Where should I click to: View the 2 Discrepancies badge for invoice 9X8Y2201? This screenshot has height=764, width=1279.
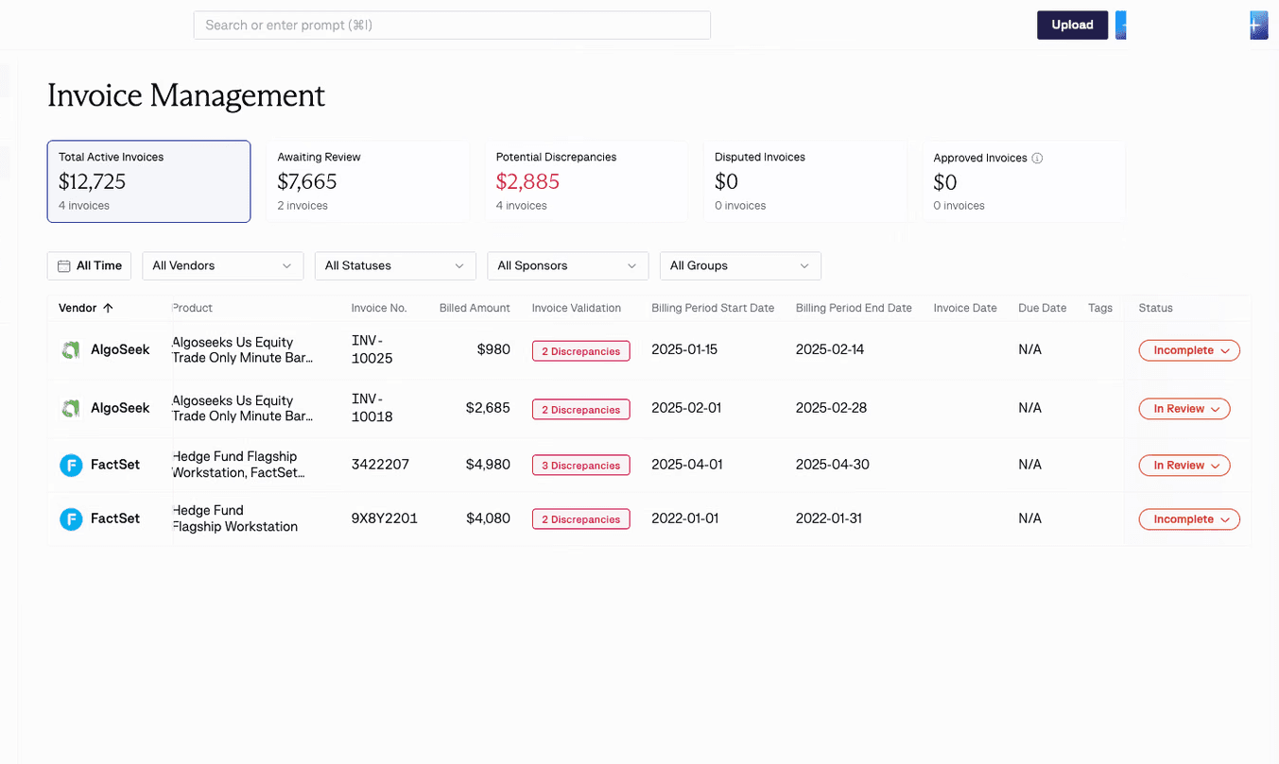tap(581, 519)
